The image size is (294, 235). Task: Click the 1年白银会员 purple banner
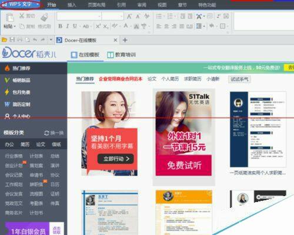[27, 229]
